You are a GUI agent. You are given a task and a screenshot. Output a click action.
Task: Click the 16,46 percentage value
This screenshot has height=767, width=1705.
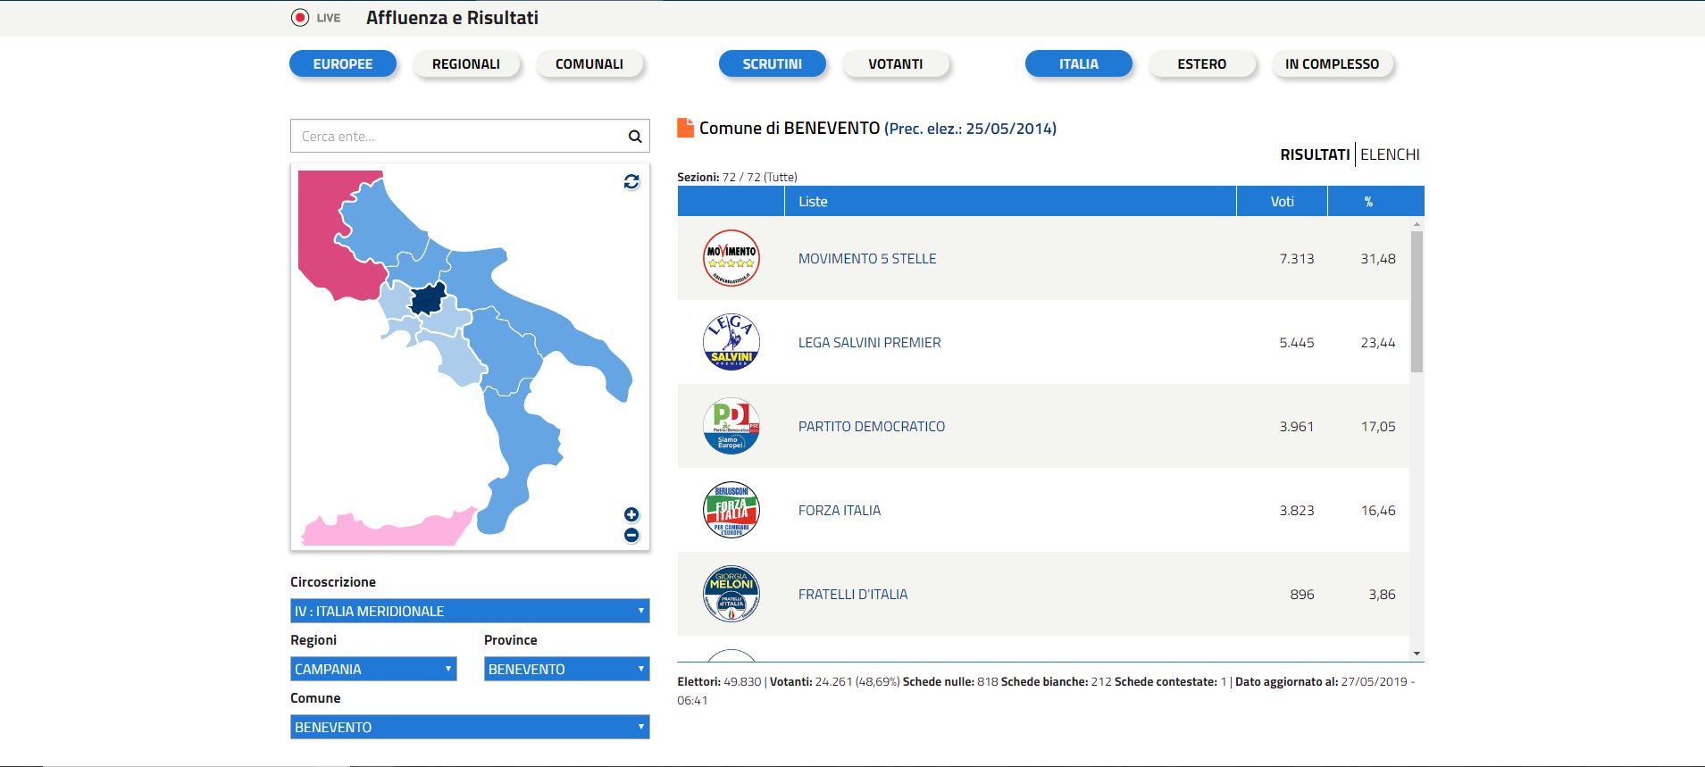[1378, 511]
